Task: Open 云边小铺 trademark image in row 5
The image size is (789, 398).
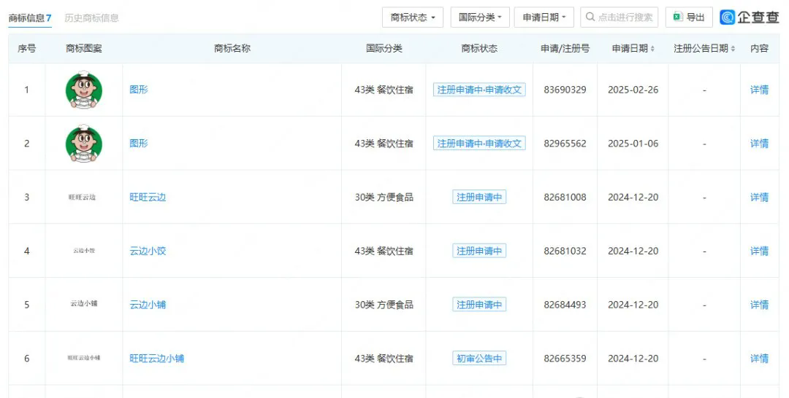Action: [x=83, y=304]
